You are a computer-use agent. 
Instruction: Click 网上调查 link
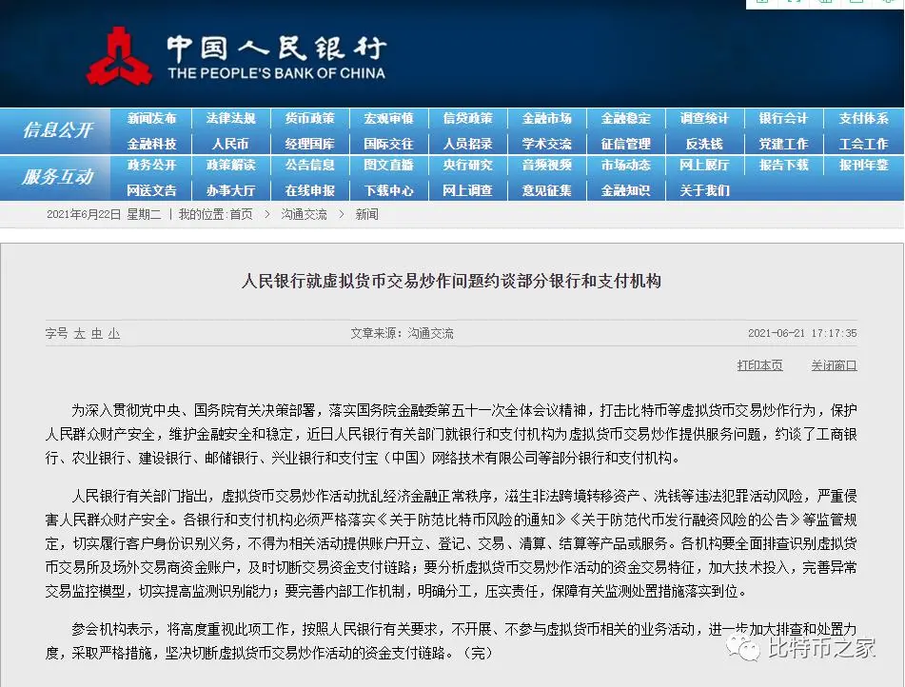(x=467, y=190)
